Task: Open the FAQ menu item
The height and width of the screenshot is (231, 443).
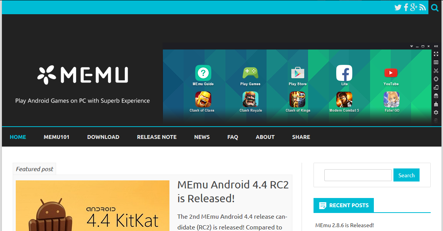Action: 233,137
